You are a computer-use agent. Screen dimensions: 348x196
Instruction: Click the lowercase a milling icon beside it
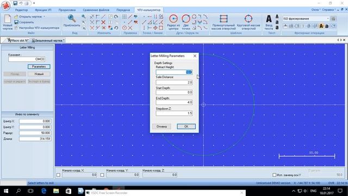(327, 26)
